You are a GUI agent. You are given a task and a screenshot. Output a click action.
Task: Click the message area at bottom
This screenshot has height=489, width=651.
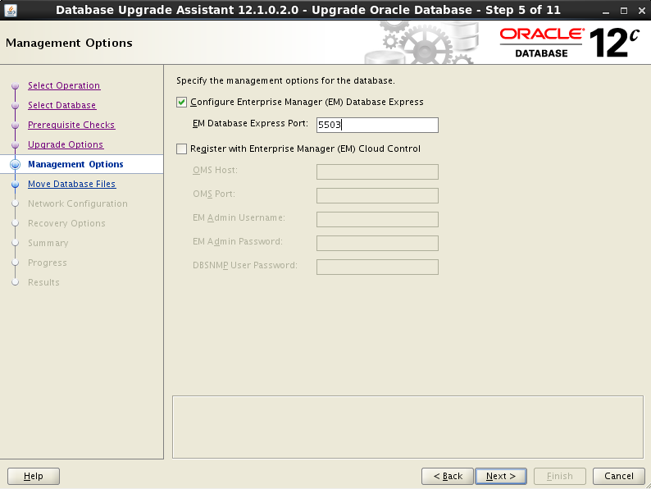click(x=407, y=427)
